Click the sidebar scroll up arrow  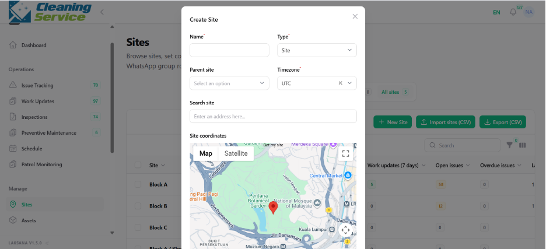point(112,27)
